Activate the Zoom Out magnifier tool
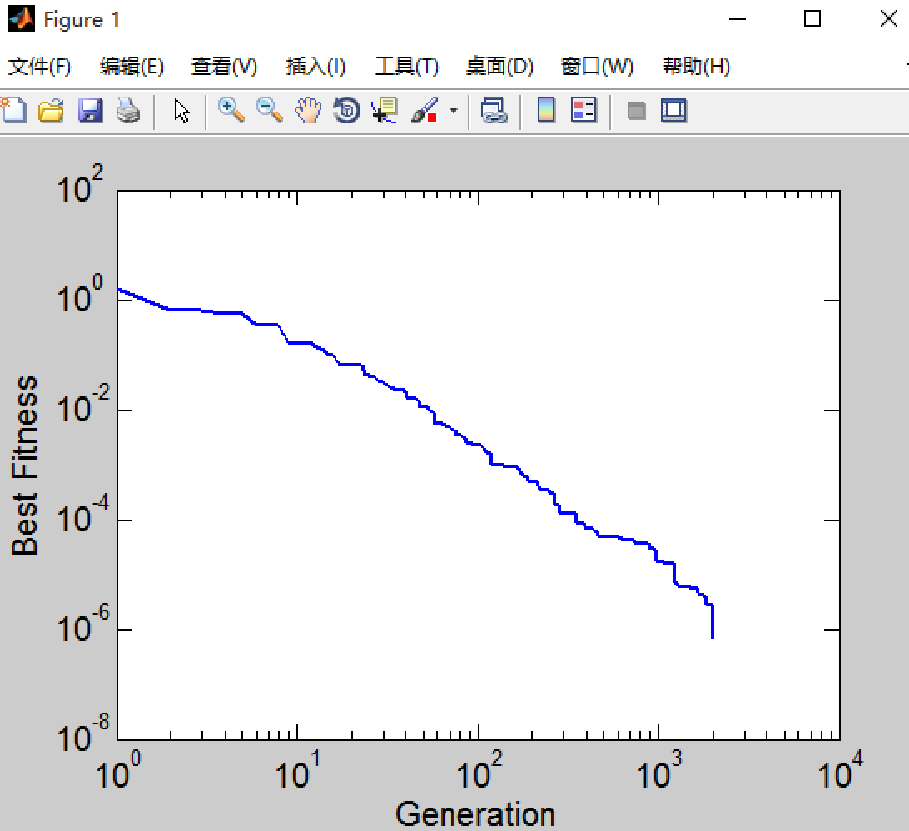Screen dimensions: 909x831 point(270,110)
